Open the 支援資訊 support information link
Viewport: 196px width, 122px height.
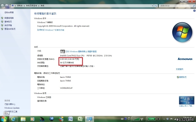click(179, 69)
